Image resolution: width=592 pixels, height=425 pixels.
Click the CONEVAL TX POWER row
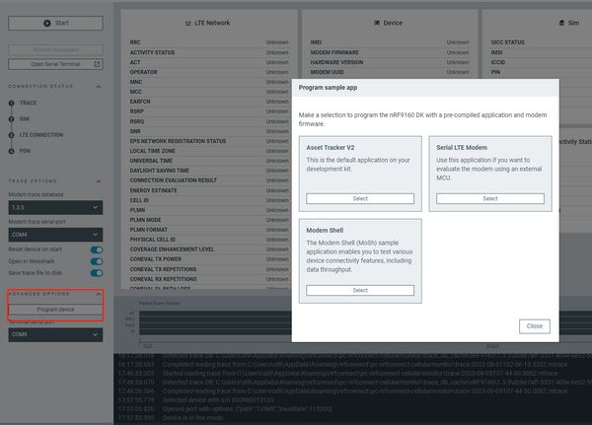click(209, 259)
